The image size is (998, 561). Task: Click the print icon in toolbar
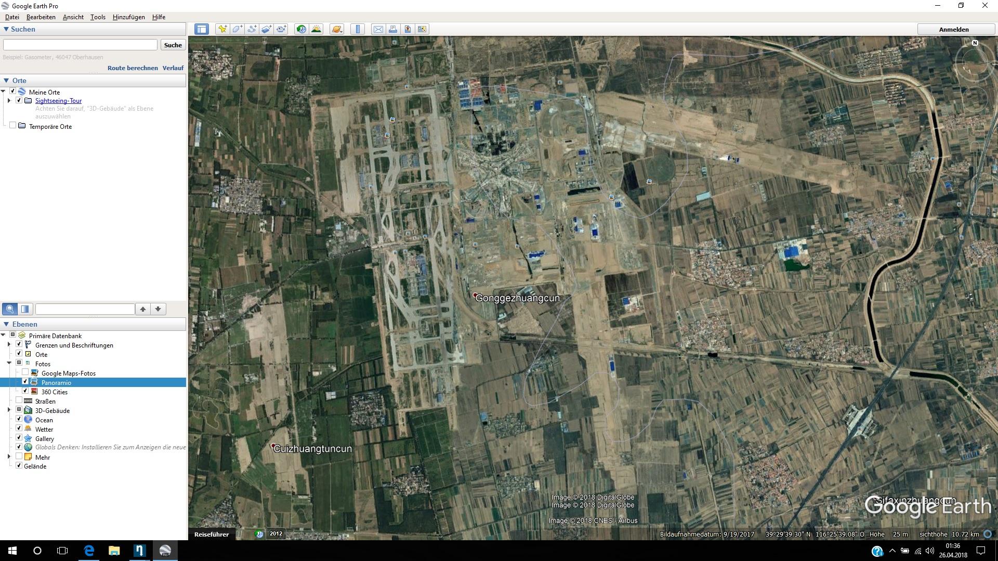click(393, 29)
